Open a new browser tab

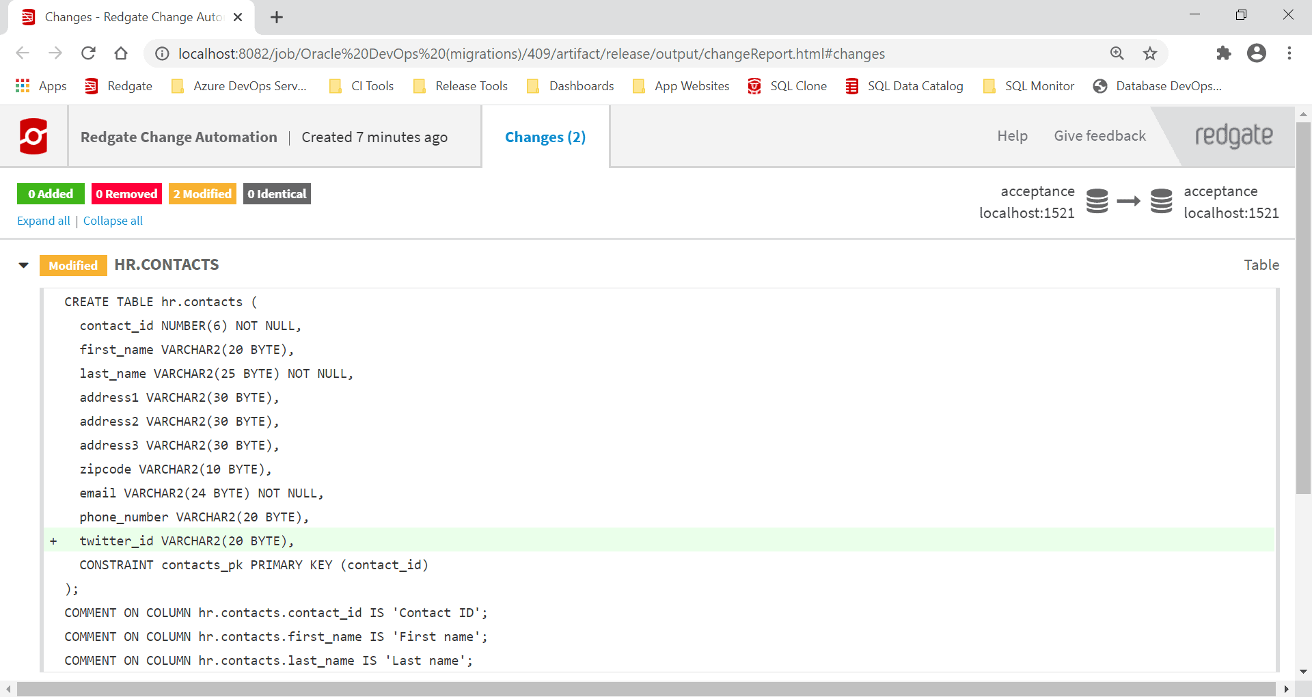pyautogui.click(x=277, y=17)
